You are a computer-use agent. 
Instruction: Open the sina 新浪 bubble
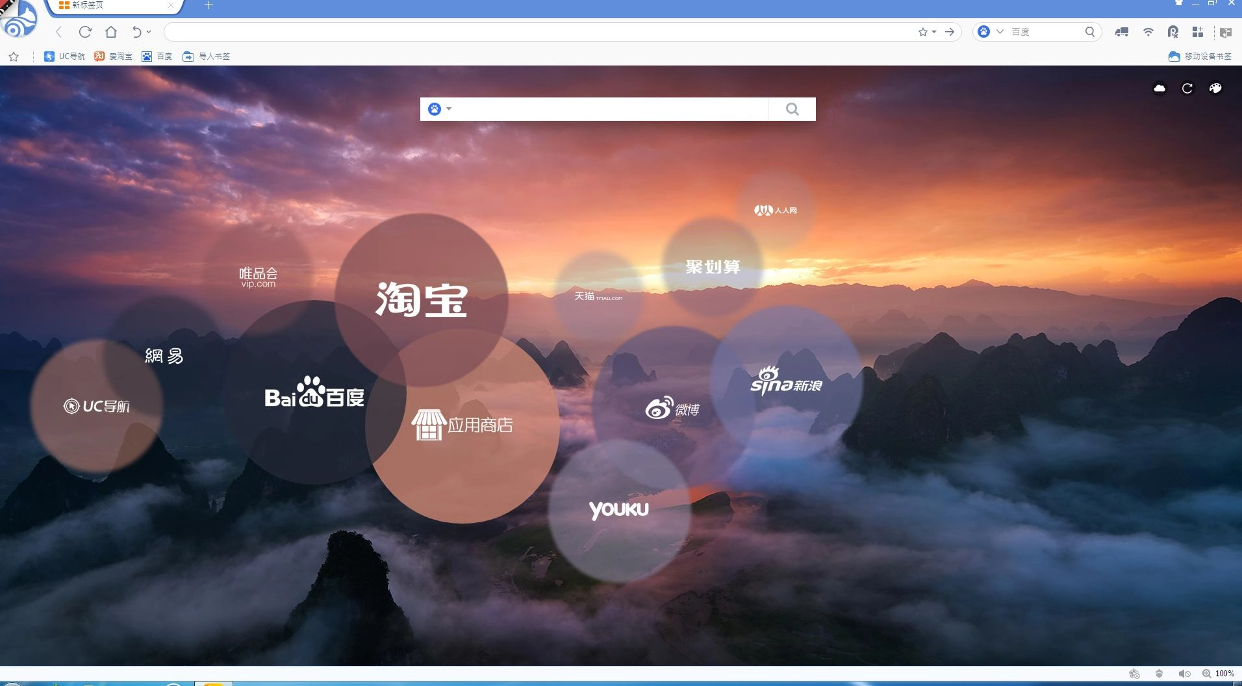coord(786,382)
